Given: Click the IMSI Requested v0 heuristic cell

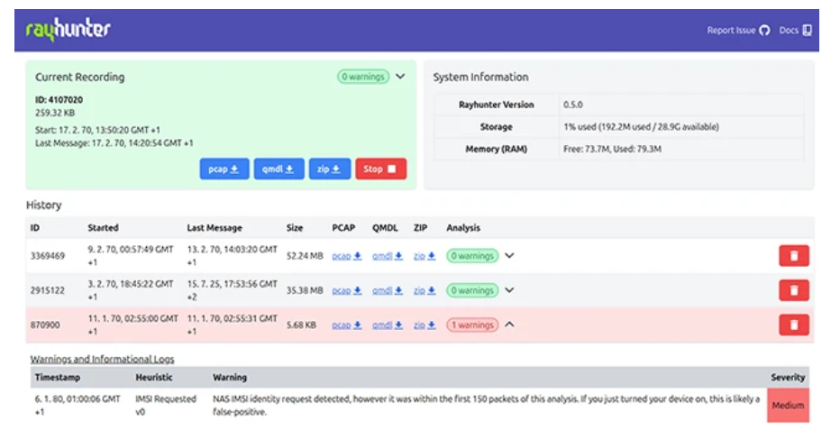Looking at the screenshot, I should [x=166, y=406].
